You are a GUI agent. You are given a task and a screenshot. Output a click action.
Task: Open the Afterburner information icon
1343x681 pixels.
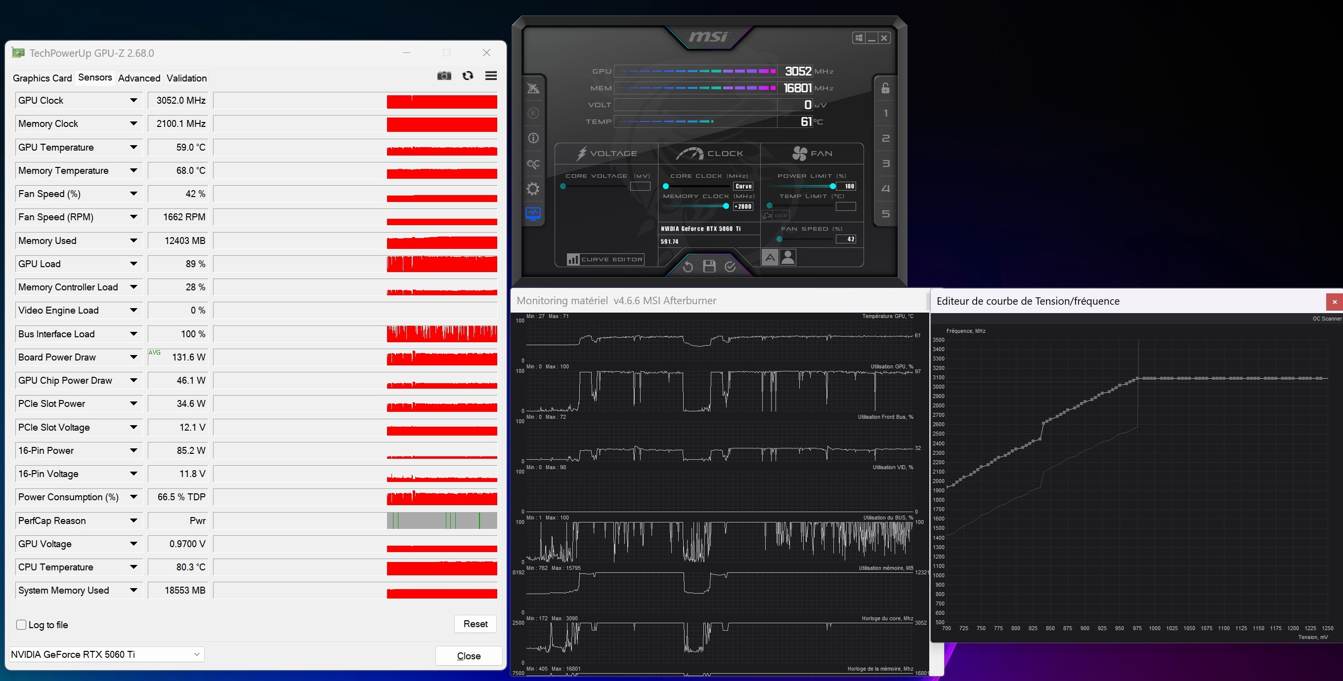coord(533,138)
